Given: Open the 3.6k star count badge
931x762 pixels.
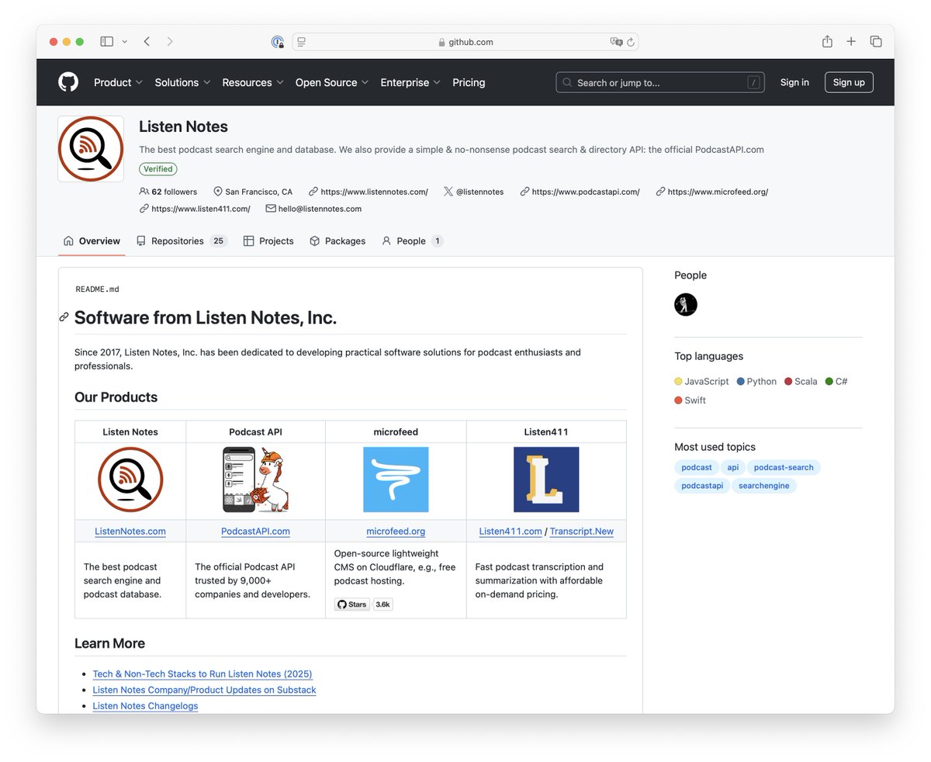Looking at the screenshot, I should click(383, 604).
